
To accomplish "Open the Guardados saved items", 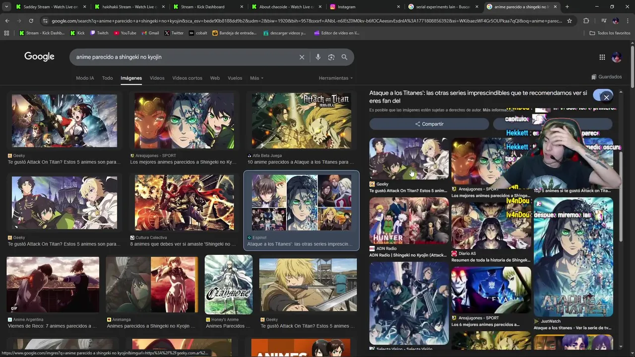I will [x=606, y=77].
